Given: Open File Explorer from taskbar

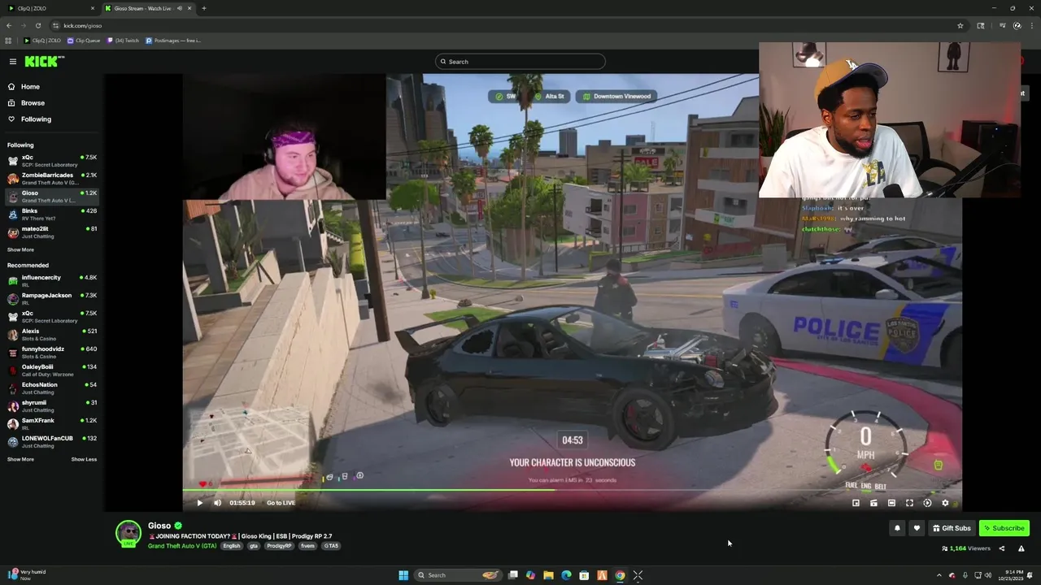Looking at the screenshot, I should (x=548, y=575).
